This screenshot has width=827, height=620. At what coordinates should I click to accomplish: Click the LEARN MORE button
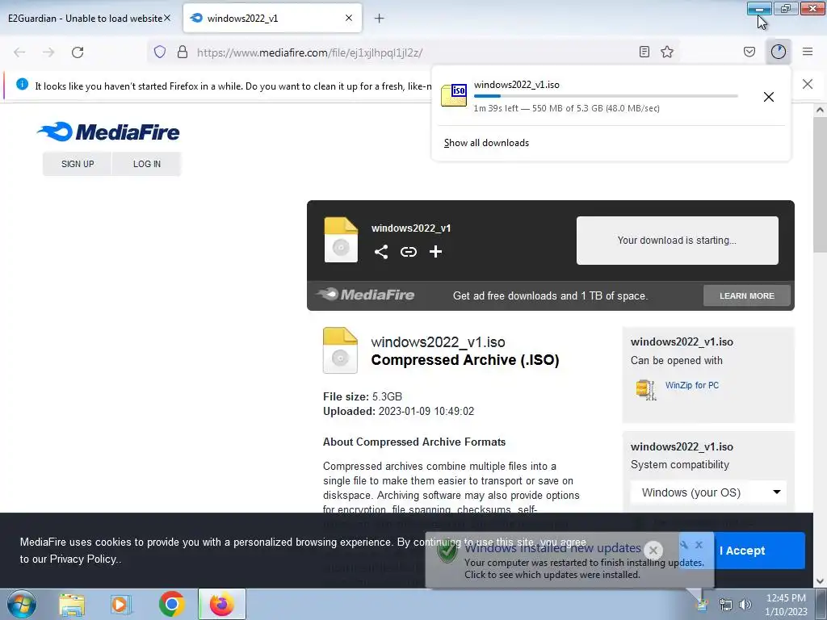(x=747, y=295)
